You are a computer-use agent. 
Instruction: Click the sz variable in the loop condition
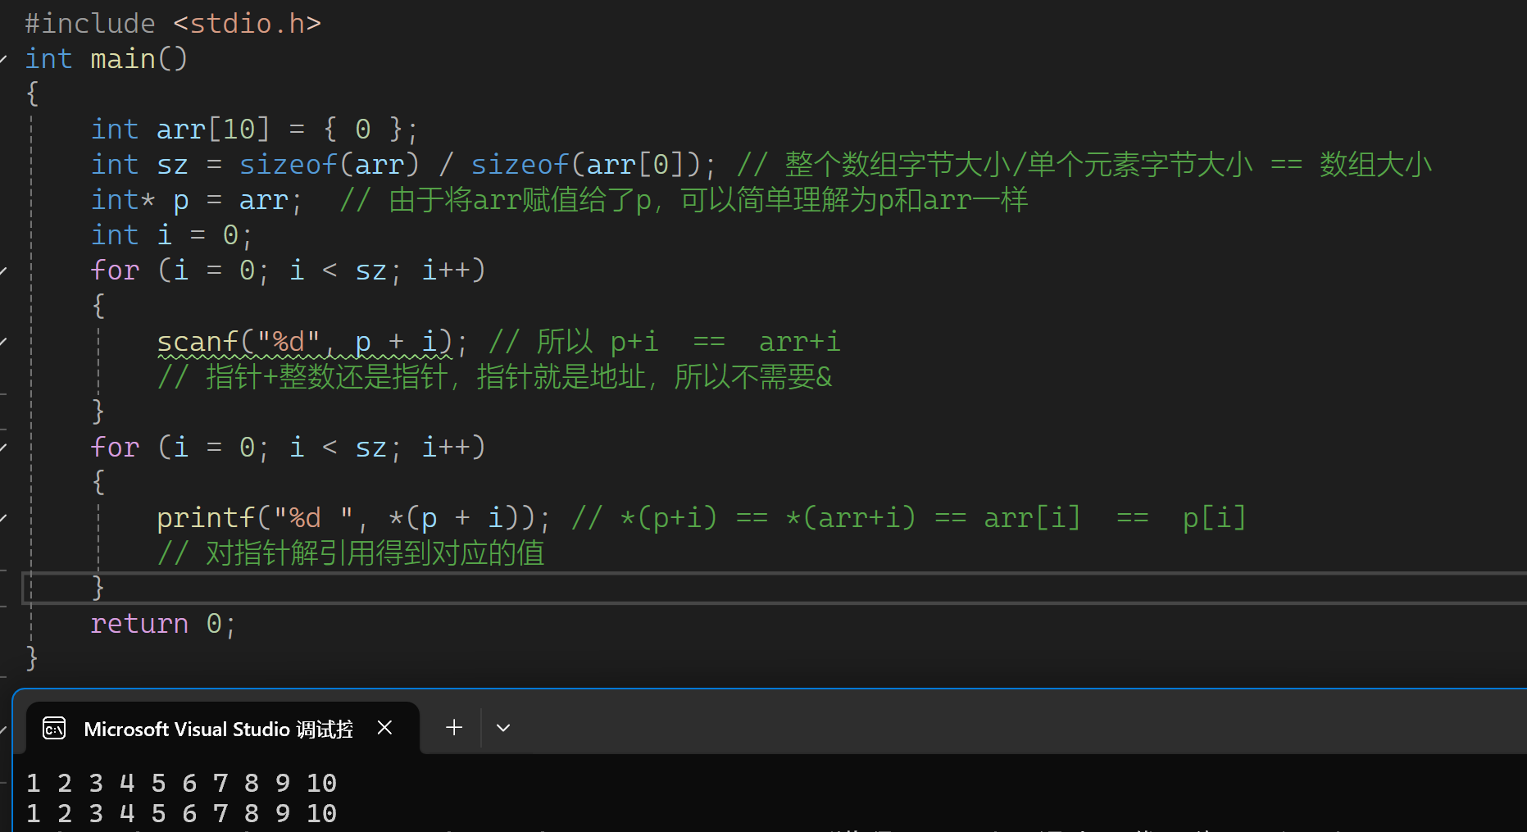pos(370,269)
